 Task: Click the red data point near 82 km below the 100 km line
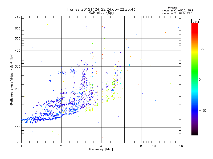tap(103, 138)
